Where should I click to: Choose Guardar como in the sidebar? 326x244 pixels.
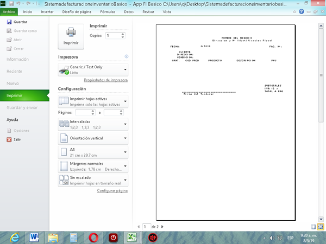coord(22,31)
